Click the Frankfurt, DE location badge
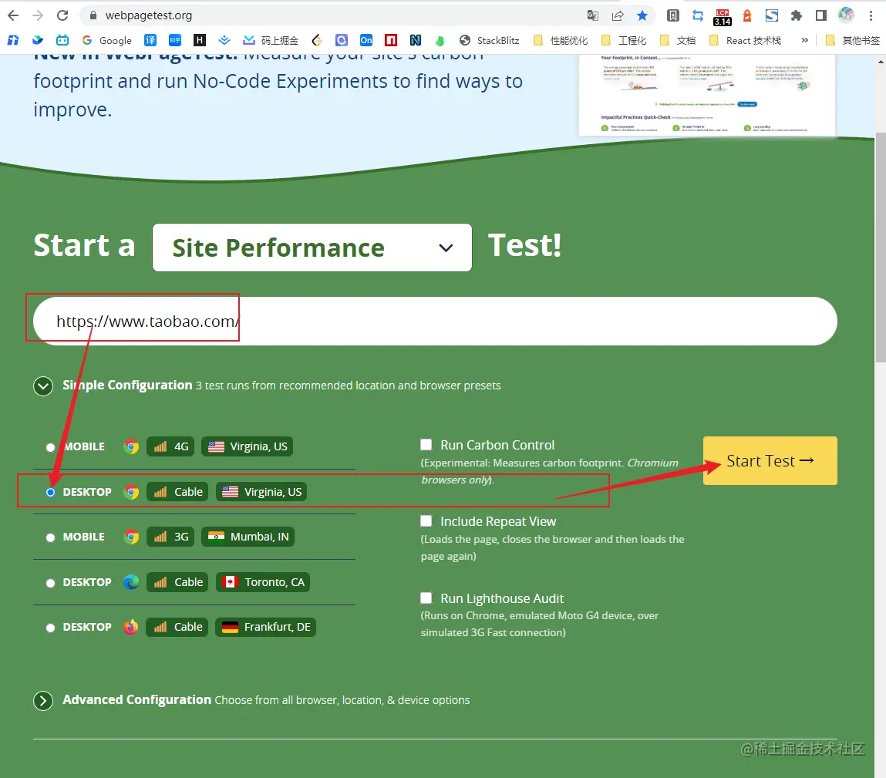 [x=265, y=627]
